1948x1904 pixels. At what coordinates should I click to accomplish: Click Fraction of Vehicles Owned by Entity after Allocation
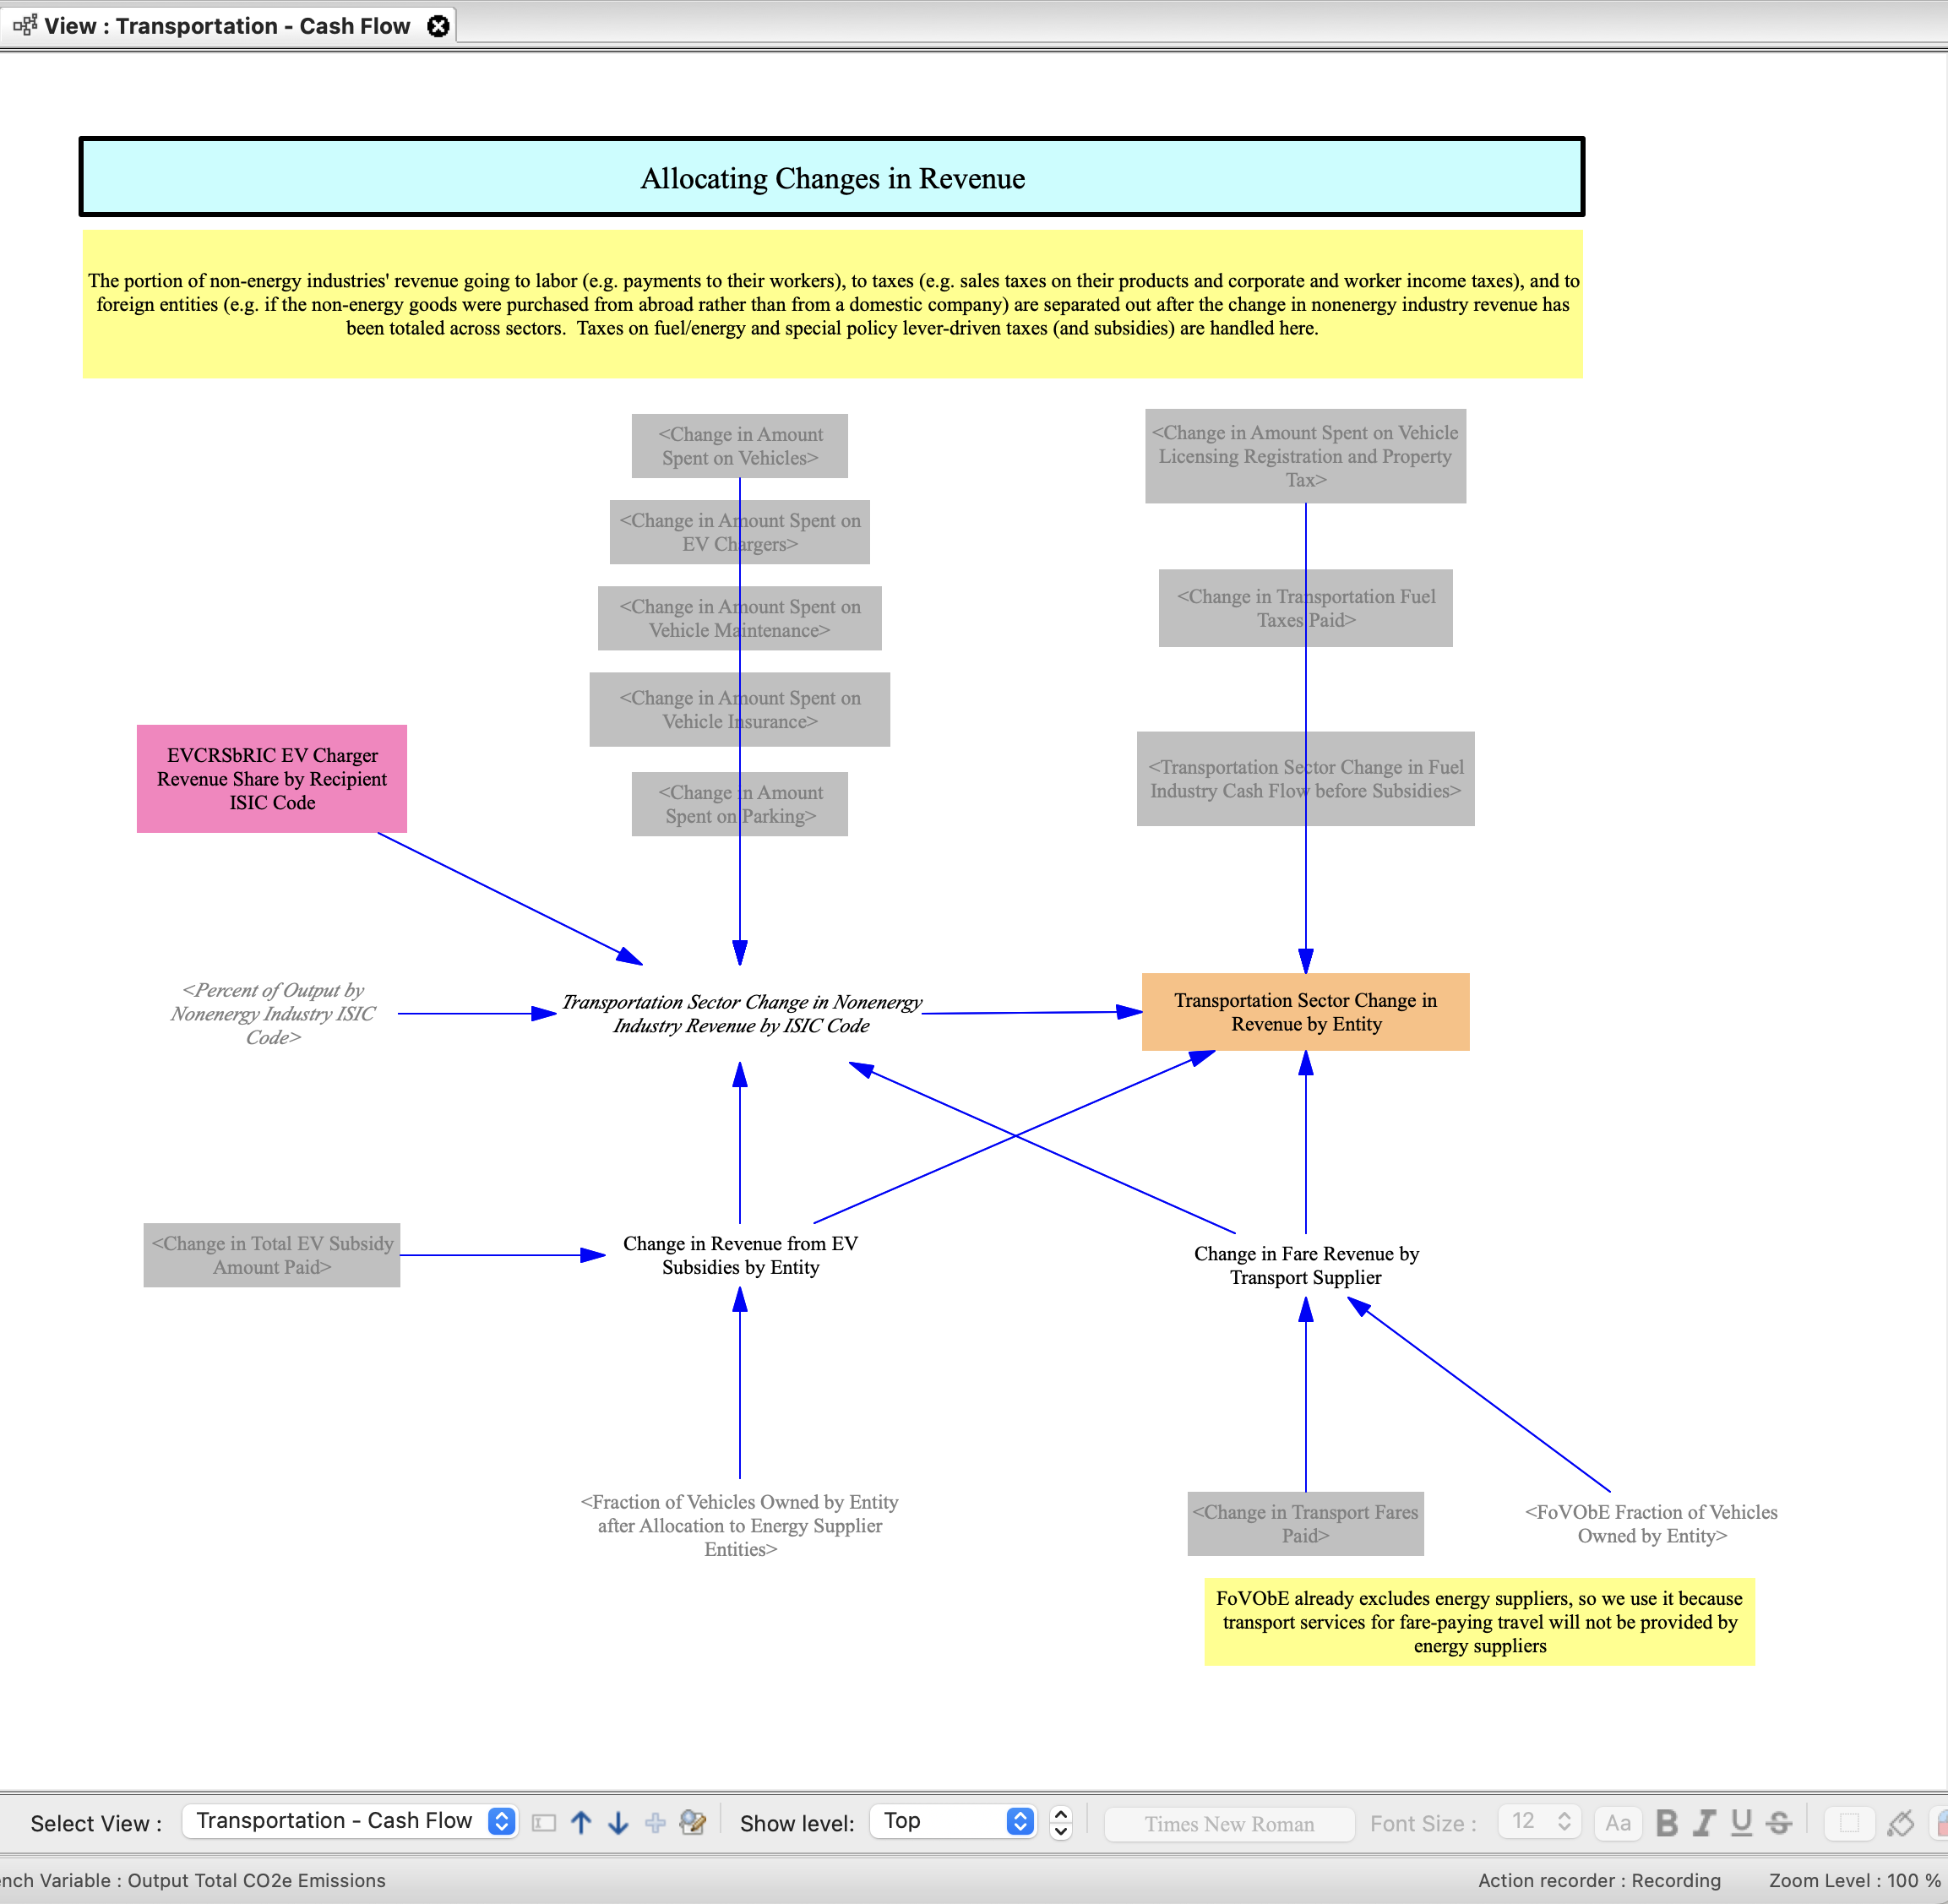[x=740, y=1525]
